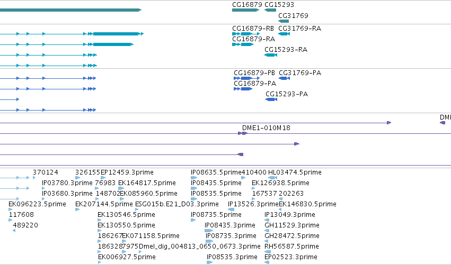Click the EK164817.5prime label
Image resolution: width=451 pixels, height=265 pixels.
point(147,183)
